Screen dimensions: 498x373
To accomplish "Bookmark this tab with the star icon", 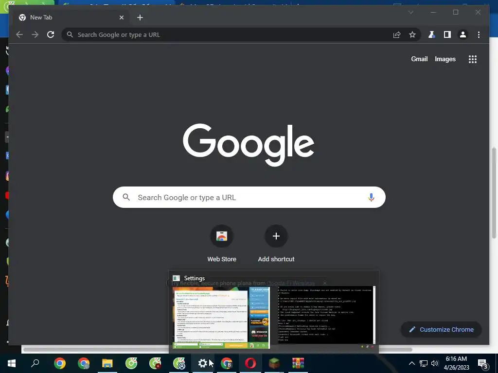I will coord(412,34).
